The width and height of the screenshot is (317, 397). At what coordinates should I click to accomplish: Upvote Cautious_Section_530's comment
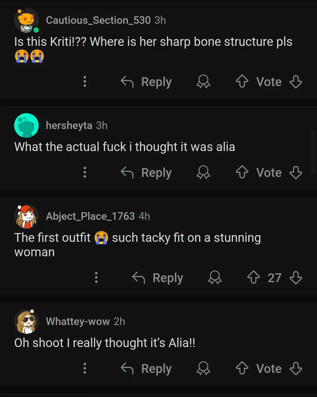tap(242, 81)
